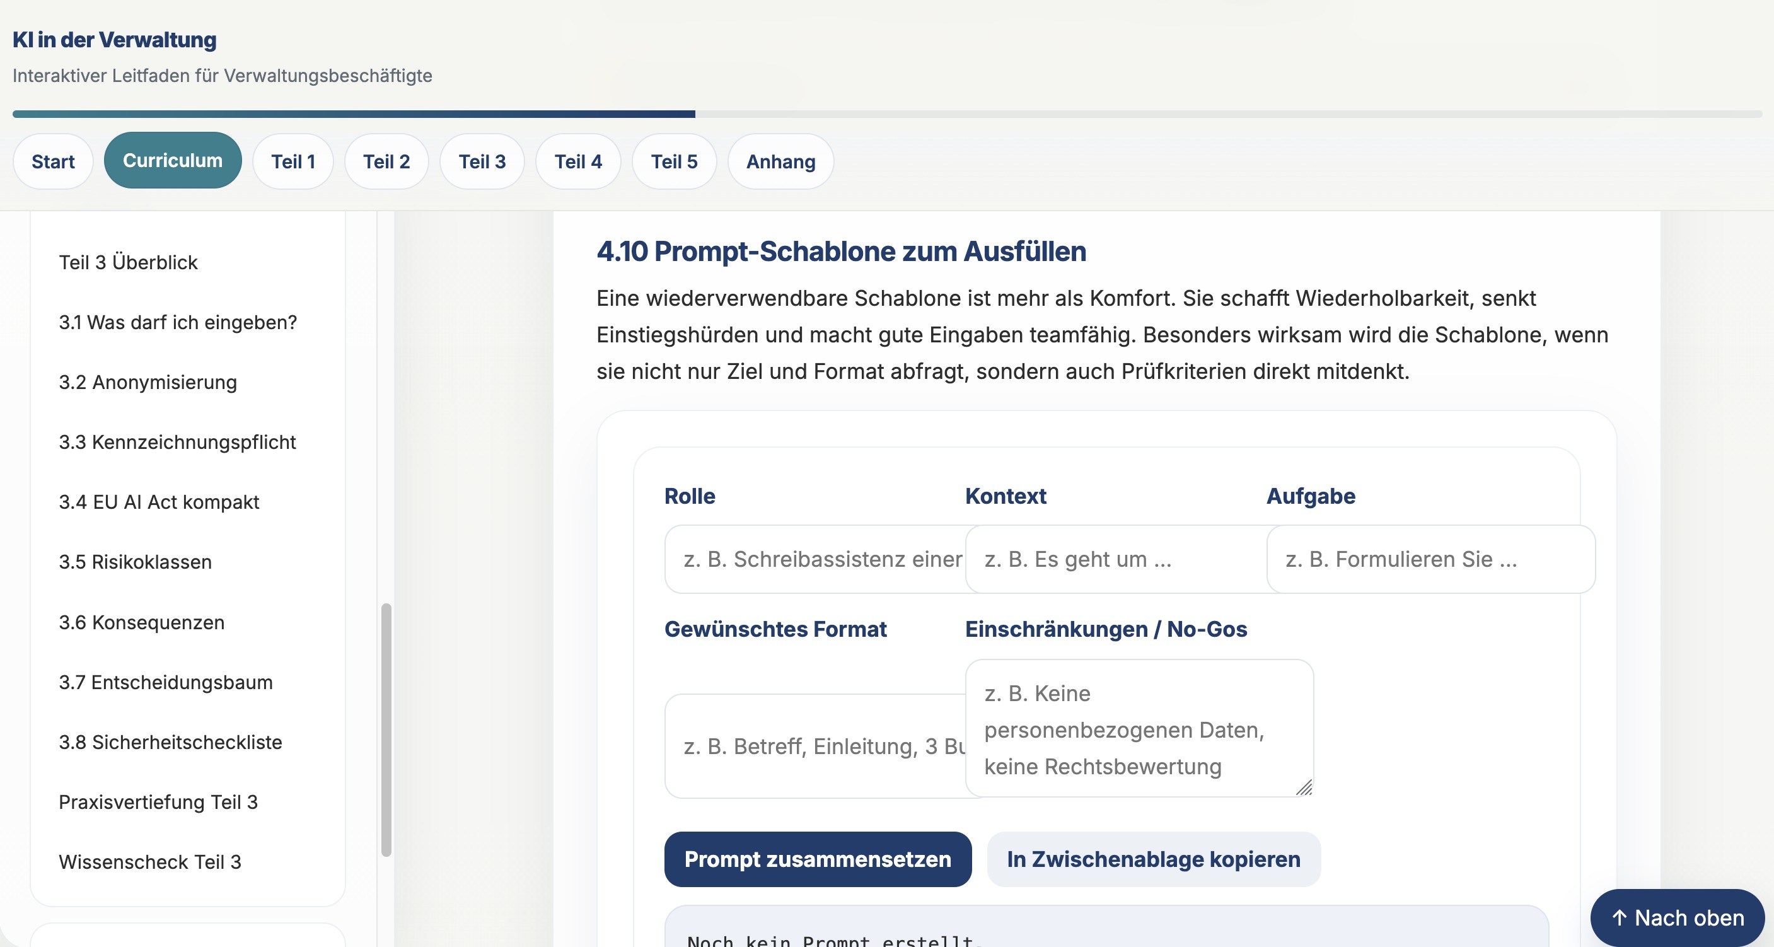
Task: Click the Nach oben button
Action: pyautogui.click(x=1677, y=918)
